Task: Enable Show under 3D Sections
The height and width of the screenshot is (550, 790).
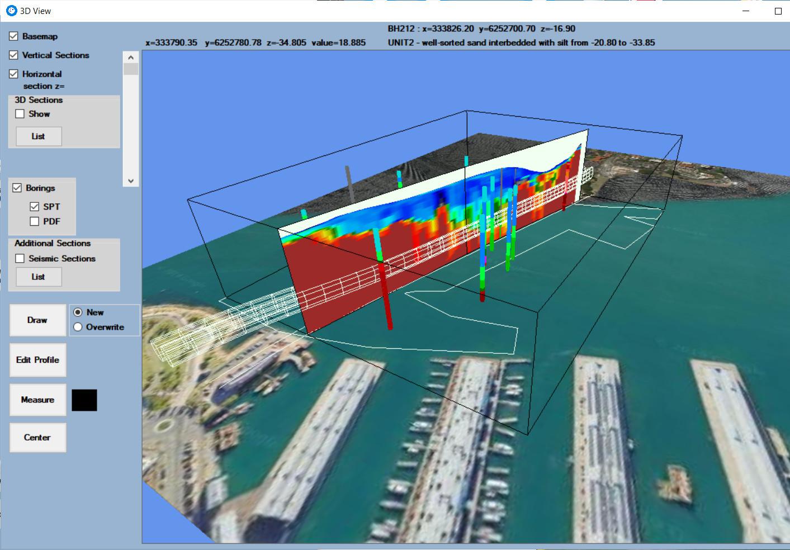Action: [x=20, y=113]
